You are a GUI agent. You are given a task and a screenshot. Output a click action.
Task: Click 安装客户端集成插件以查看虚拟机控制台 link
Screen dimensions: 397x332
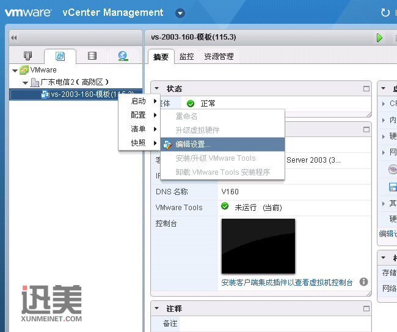pyautogui.click(x=287, y=283)
